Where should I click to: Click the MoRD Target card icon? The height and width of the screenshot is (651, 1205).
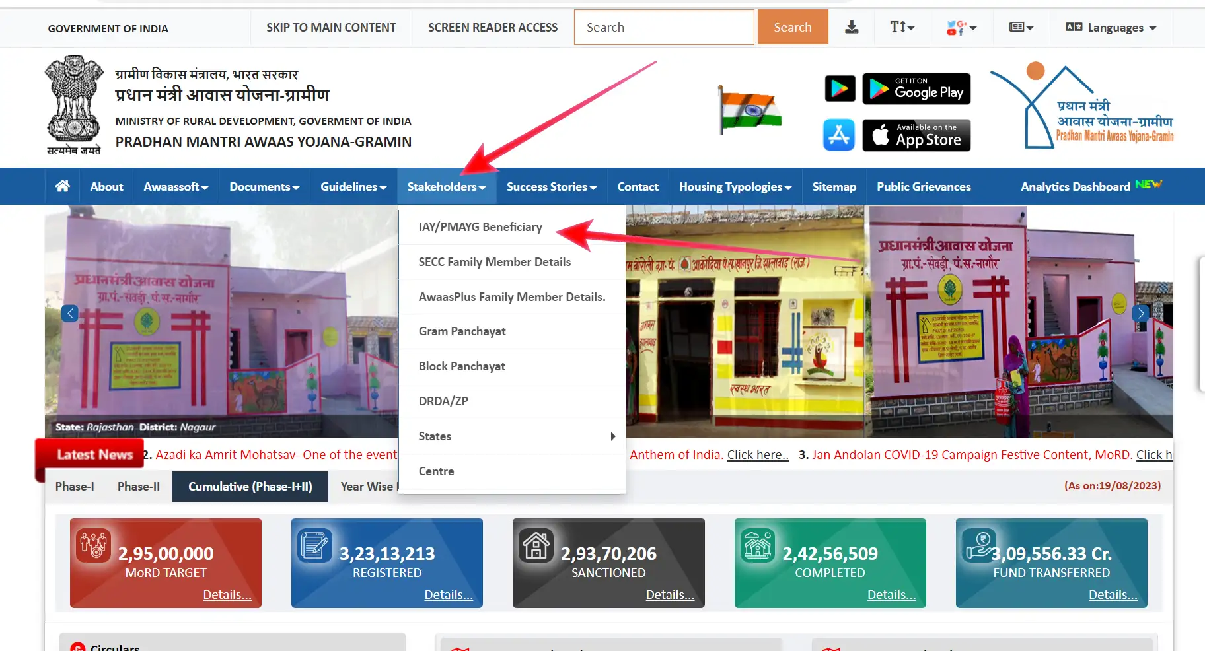pyautogui.click(x=93, y=545)
